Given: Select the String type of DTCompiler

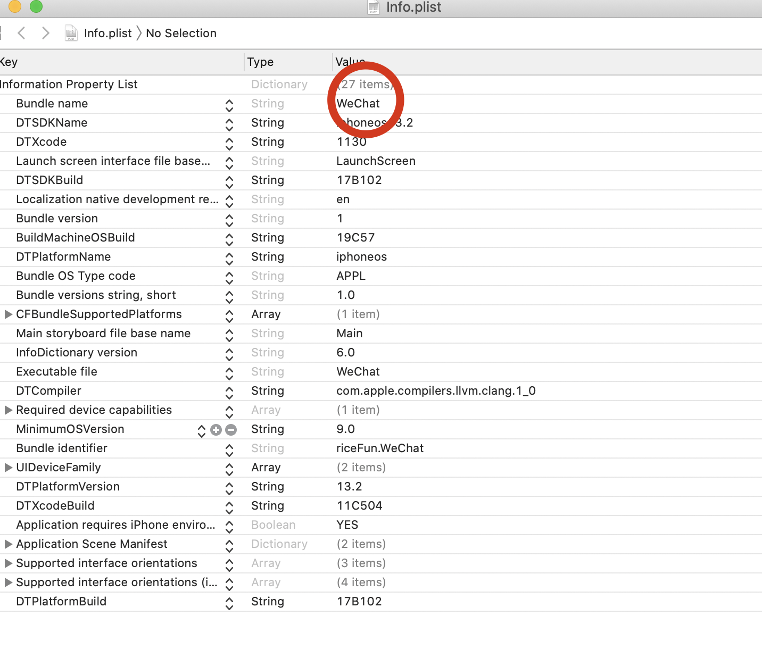Looking at the screenshot, I should (x=268, y=391).
